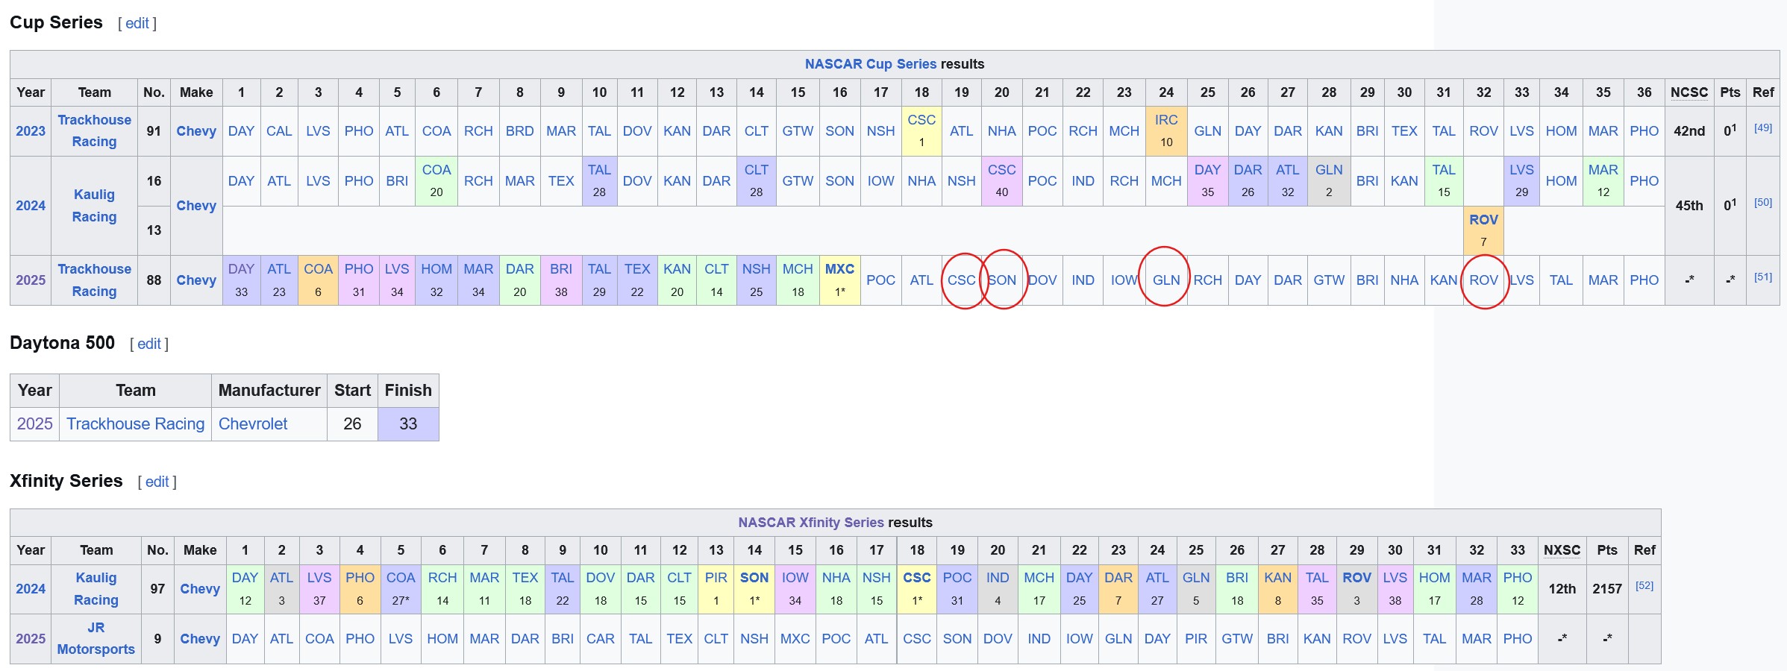This screenshot has height=671, width=1787.
Task: Open reference 51 link in Cup table
Action: click(x=1763, y=277)
